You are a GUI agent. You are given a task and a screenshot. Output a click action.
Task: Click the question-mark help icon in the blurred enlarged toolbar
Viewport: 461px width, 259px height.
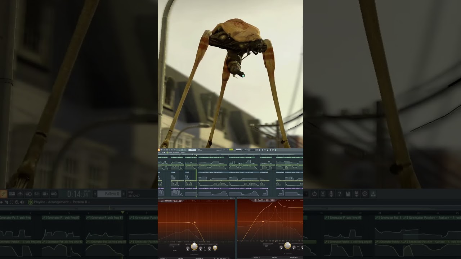(339, 194)
